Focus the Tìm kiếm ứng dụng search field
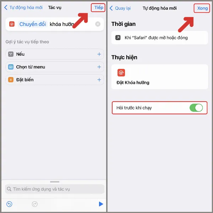 click(55, 189)
